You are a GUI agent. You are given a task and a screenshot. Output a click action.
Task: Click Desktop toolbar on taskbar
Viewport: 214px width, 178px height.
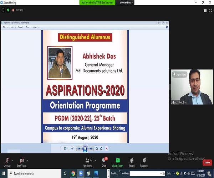click(114, 173)
